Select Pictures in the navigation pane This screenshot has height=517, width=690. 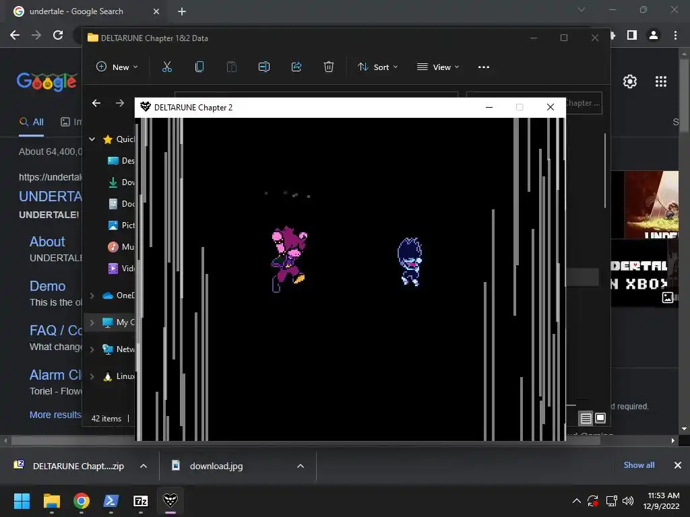tap(121, 225)
